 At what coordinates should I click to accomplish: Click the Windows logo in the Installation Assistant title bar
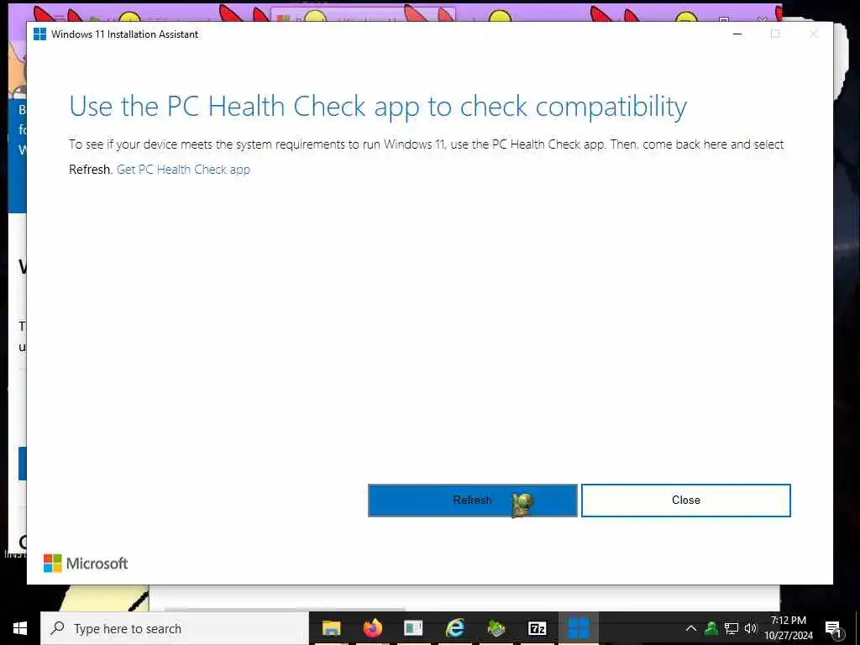tap(40, 34)
